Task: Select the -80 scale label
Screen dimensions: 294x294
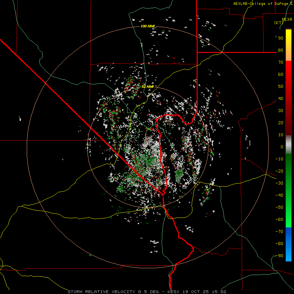Action: [x=279, y=244]
